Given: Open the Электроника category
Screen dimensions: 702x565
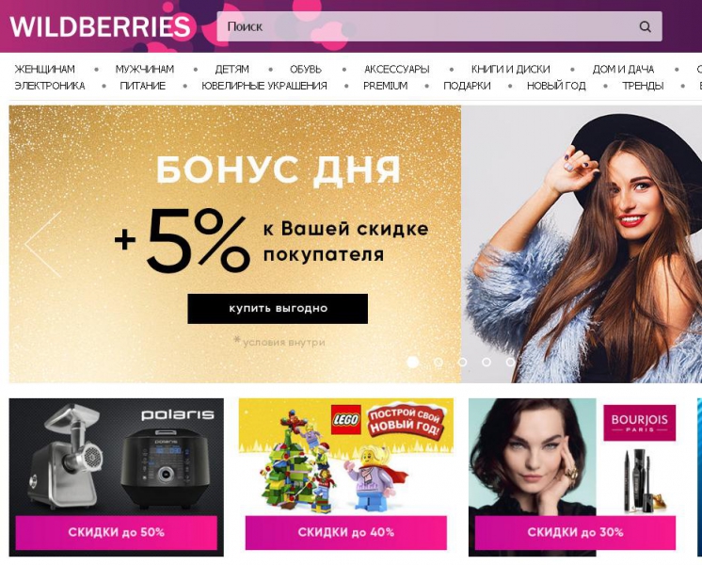Looking at the screenshot, I should pyautogui.click(x=50, y=86).
